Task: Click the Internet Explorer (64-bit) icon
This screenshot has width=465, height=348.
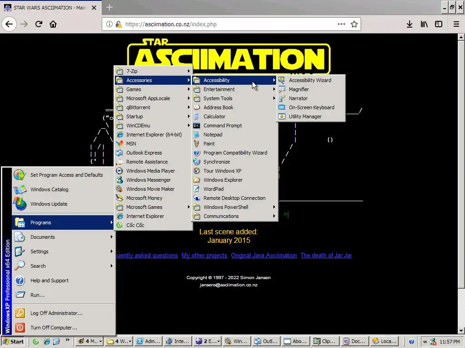Action: [119, 135]
